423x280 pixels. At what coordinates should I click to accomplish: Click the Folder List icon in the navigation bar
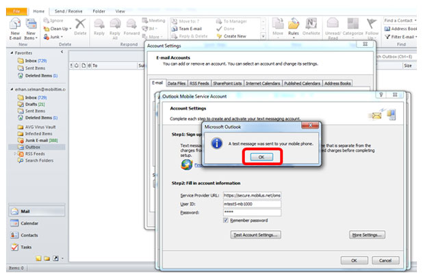pyautogui.click(x=47, y=258)
